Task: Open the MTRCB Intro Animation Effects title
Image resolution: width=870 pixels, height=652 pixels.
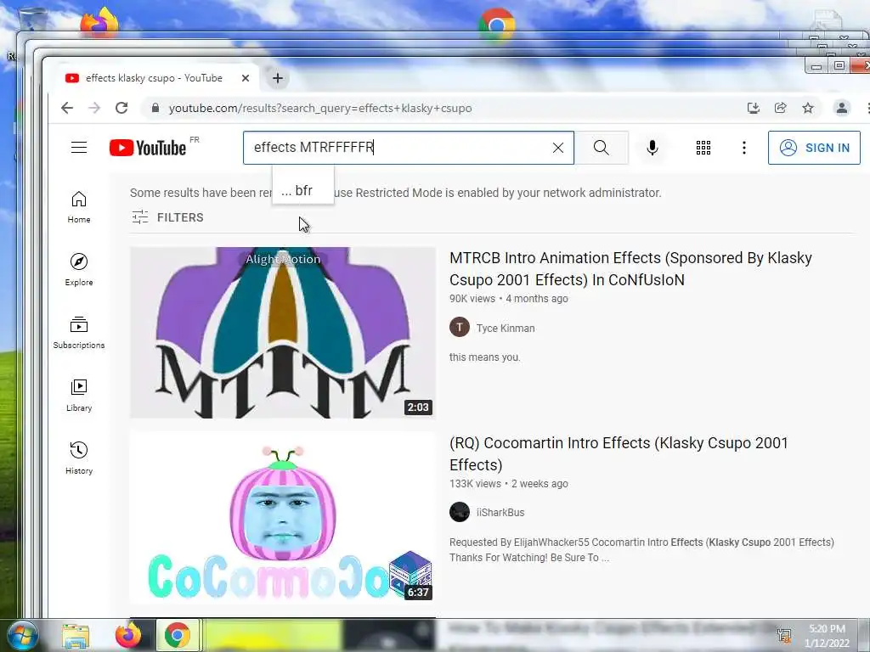Action: pyautogui.click(x=630, y=269)
